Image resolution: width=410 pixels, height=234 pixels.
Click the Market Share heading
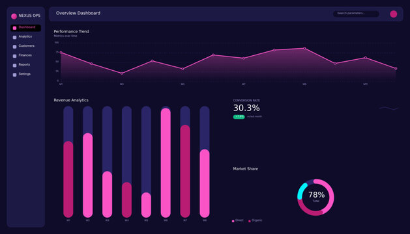(x=246, y=169)
